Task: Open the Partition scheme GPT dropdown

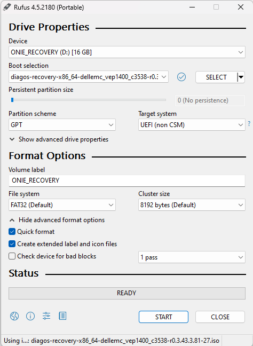Action: click(x=62, y=125)
